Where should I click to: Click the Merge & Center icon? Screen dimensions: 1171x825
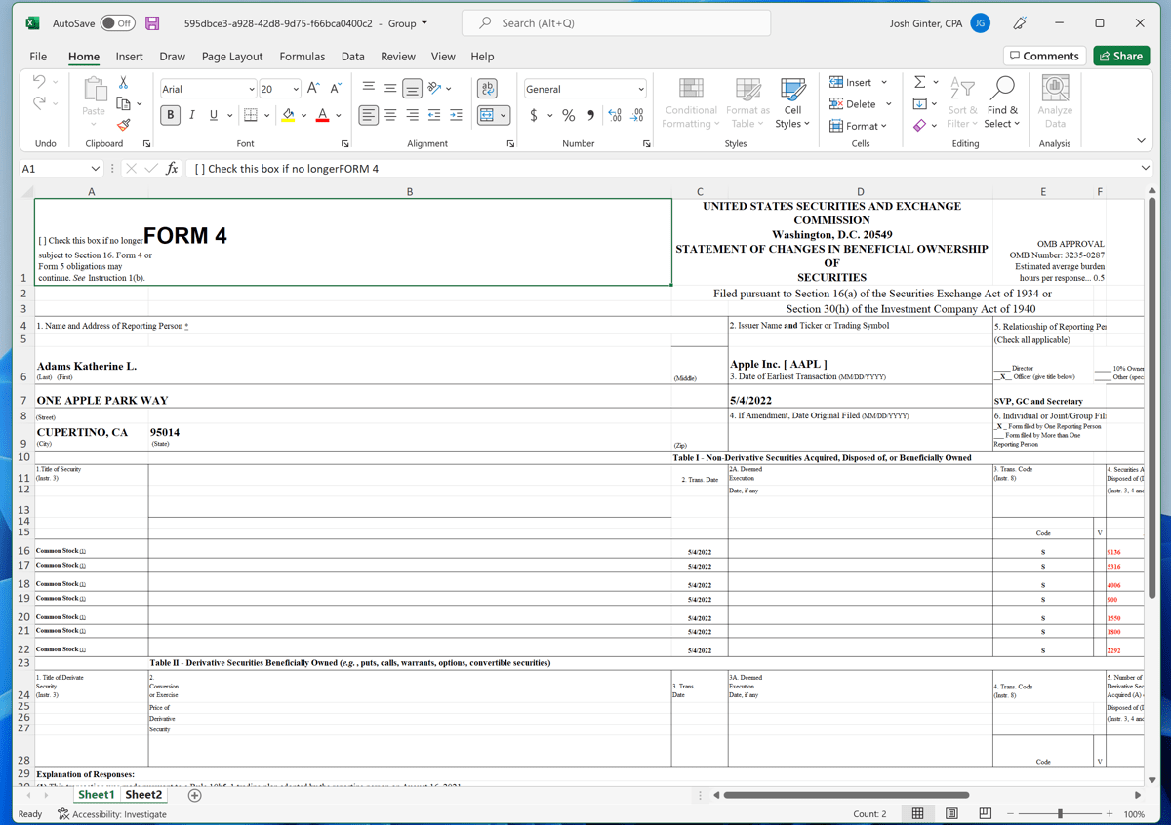click(487, 115)
